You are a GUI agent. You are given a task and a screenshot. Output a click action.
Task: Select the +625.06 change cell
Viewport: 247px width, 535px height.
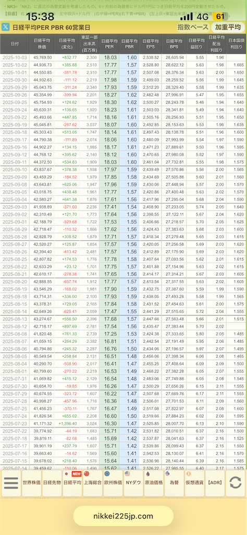(67, 184)
